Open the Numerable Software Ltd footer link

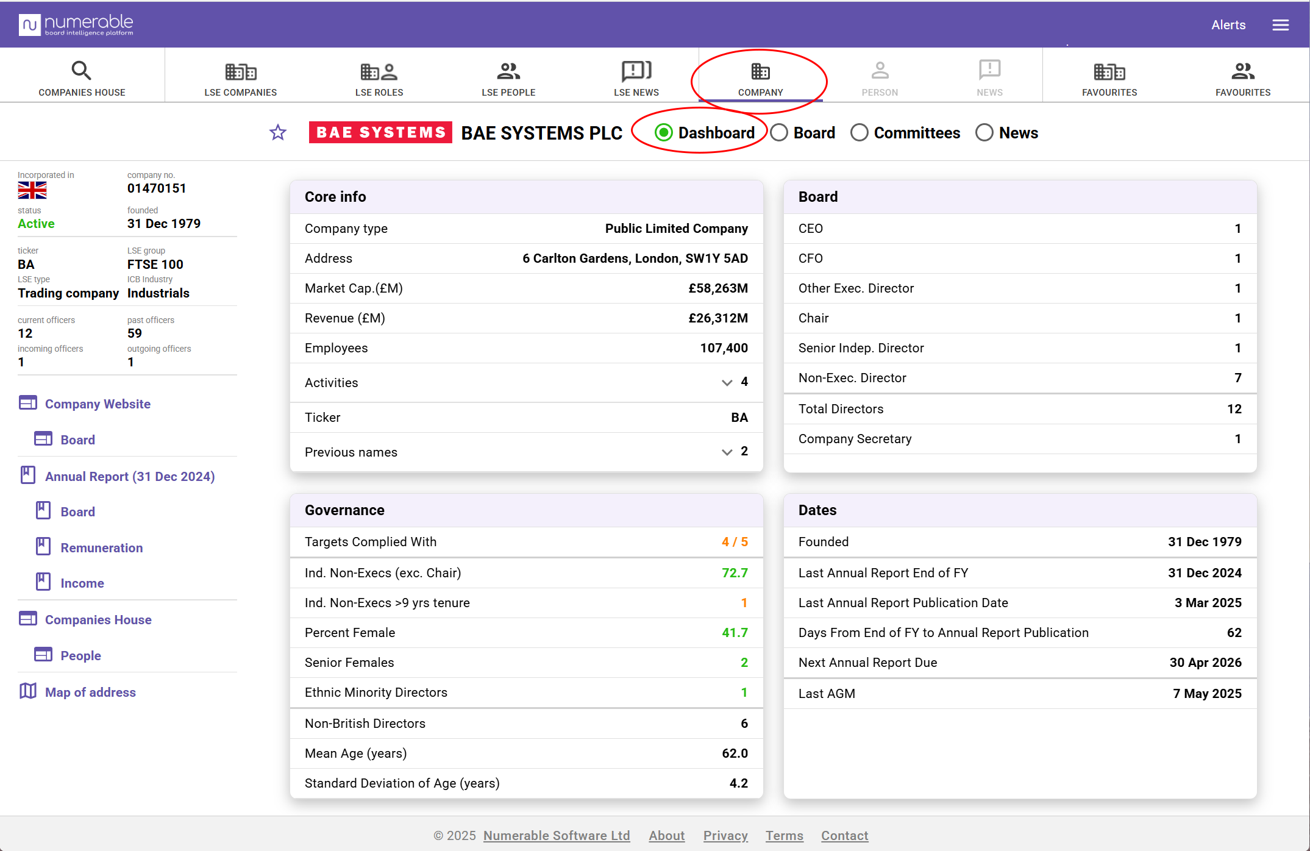tap(556, 835)
